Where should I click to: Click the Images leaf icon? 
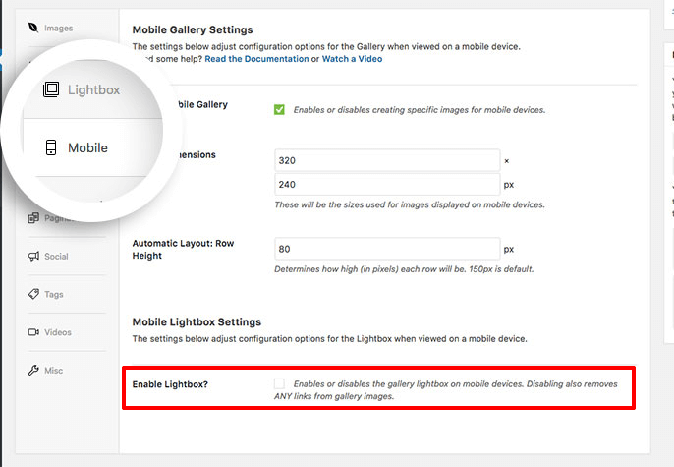(33, 28)
